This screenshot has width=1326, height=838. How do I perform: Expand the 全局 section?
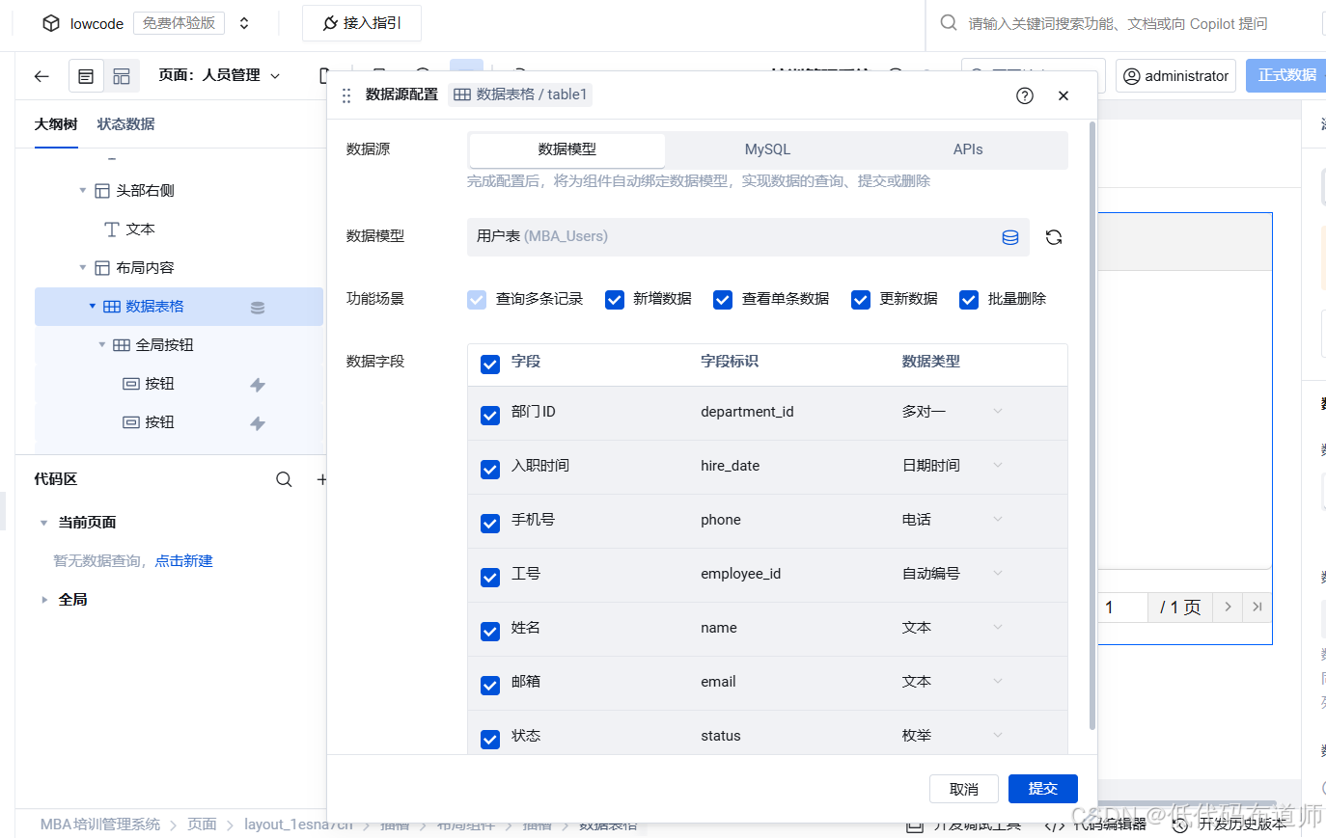[x=43, y=600]
